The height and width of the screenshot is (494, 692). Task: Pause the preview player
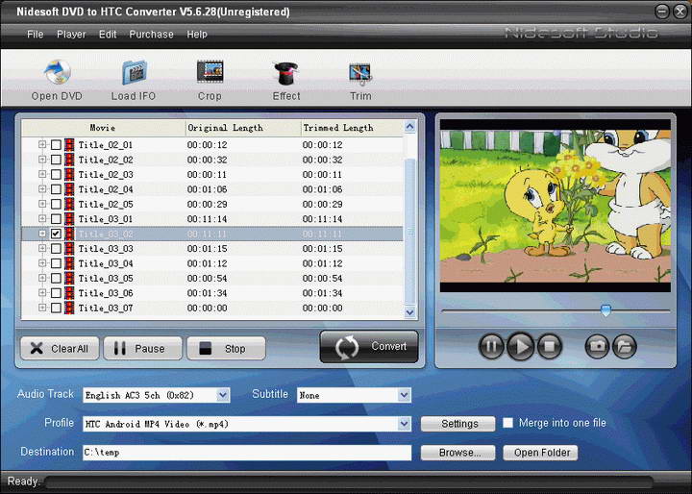(491, 346)
